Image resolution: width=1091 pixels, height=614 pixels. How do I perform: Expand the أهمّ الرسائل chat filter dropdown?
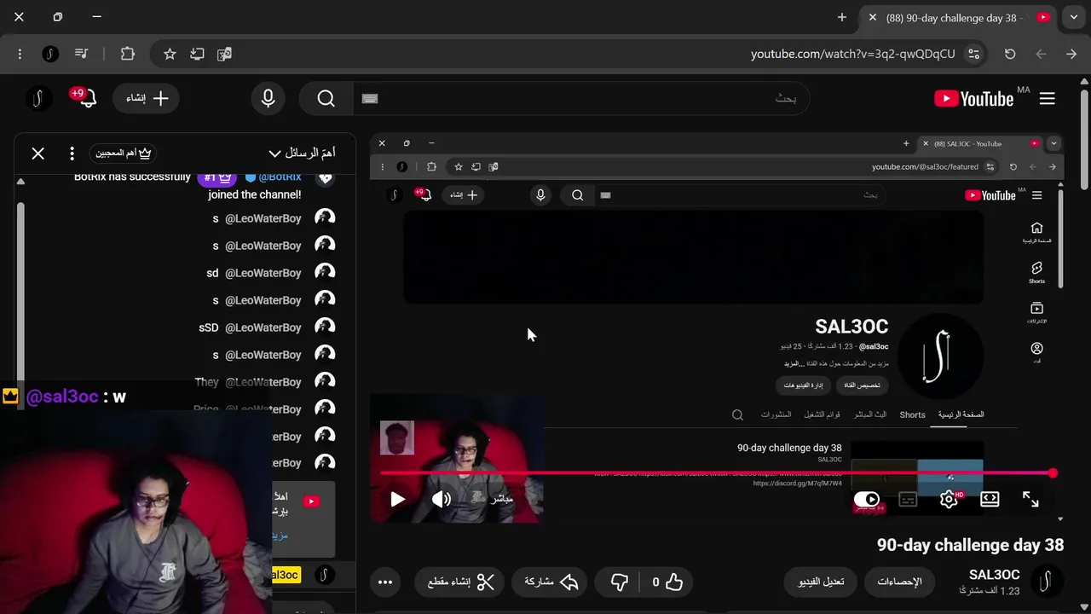(x=302, y=153)
